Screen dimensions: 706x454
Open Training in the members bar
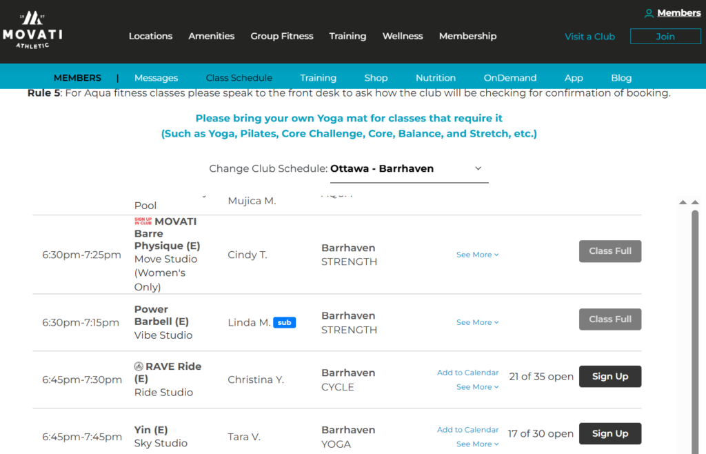pos(319,78)
